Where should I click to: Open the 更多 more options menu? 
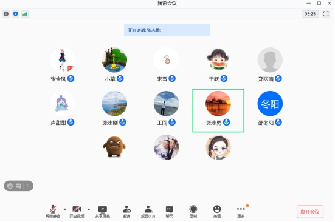pos(241,212)
